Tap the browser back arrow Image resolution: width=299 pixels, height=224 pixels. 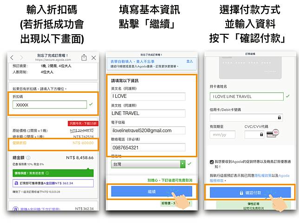12,58
